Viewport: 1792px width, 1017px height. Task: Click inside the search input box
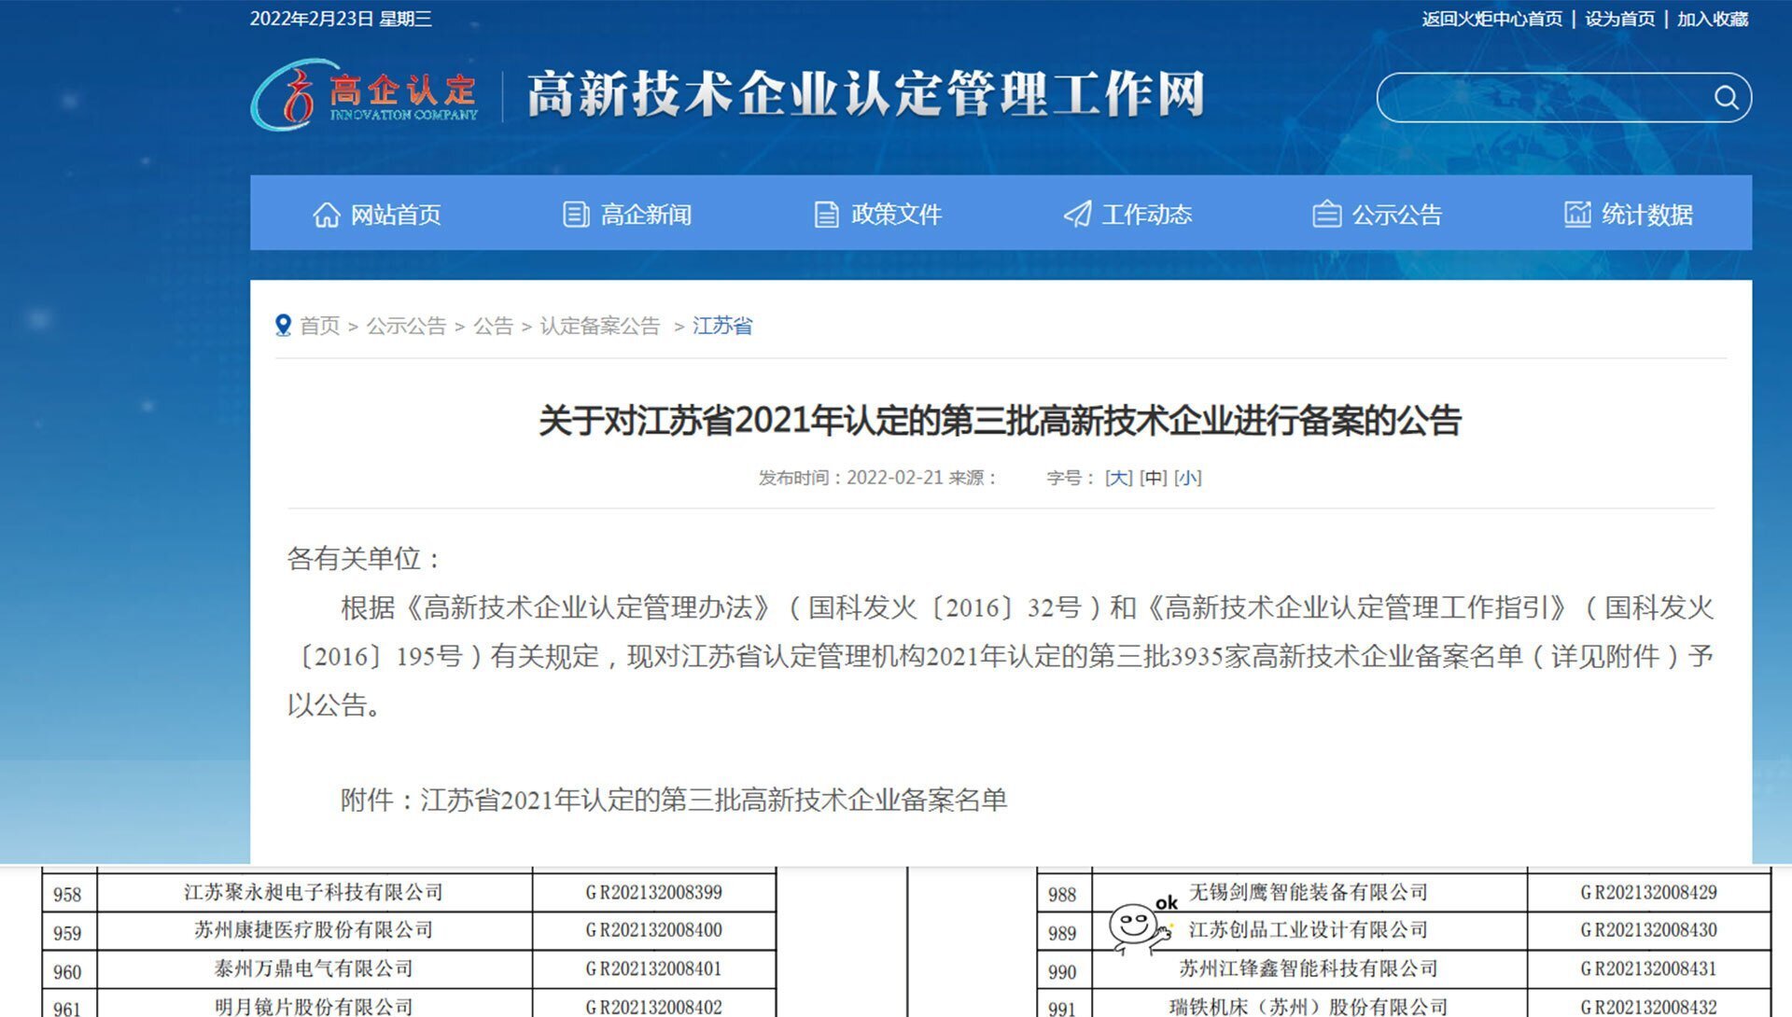1540,96
